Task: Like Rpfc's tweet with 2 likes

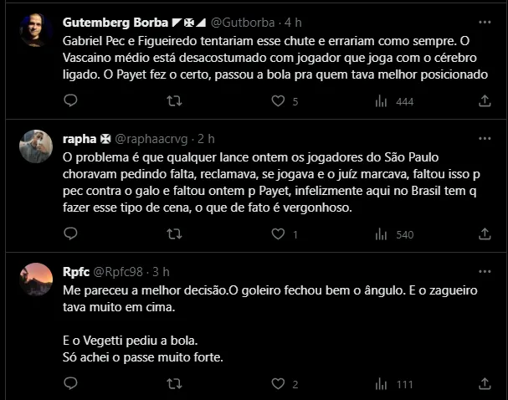Action: point(278,384)
